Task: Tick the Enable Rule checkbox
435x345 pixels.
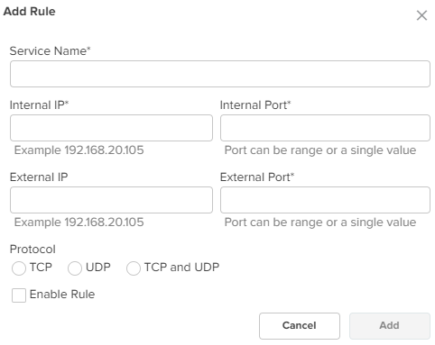Action: (19, 295)
